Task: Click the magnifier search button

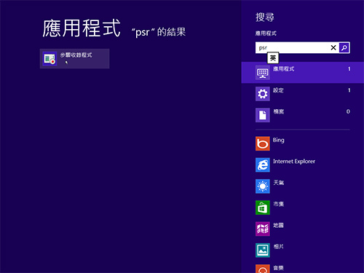Action: pos(344,47)
